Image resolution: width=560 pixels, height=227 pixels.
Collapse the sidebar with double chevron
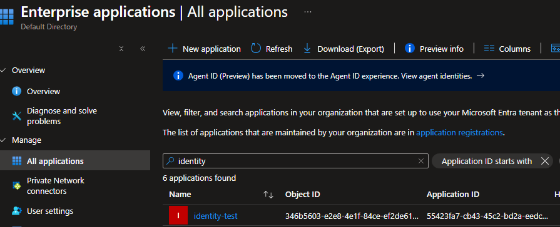143,49
